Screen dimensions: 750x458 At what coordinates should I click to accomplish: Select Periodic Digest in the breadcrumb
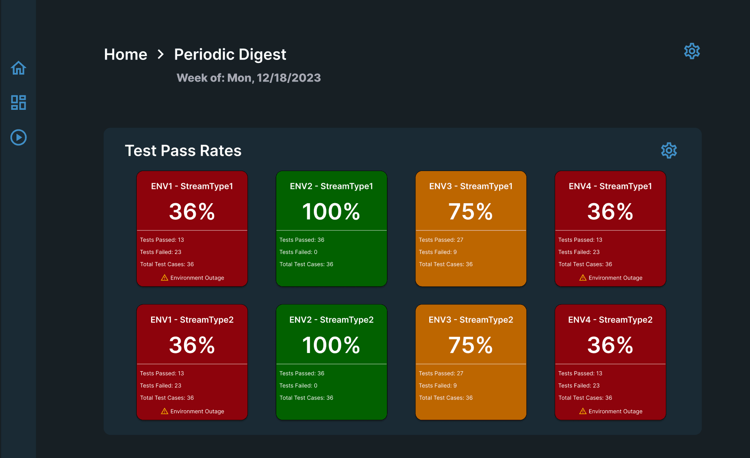230,54
